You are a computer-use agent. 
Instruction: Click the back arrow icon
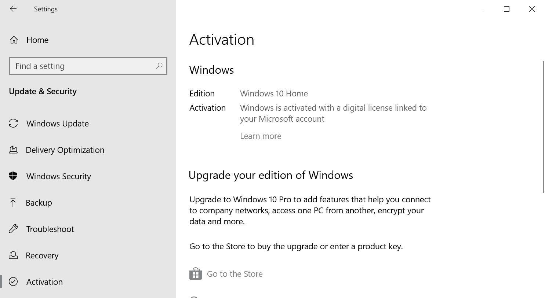point(13,9)
